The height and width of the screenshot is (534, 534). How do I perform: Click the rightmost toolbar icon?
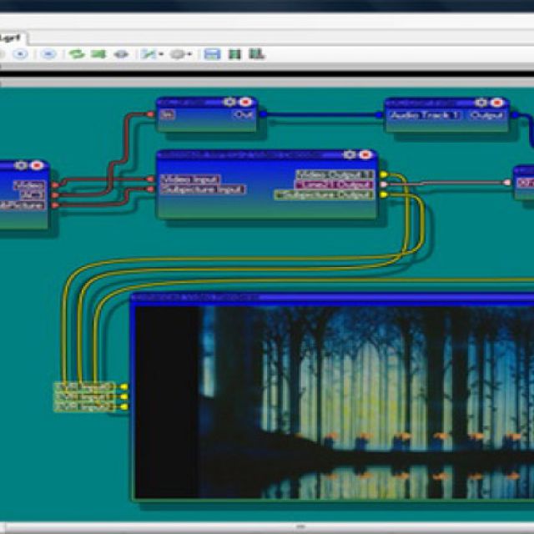tap(257, 54)
